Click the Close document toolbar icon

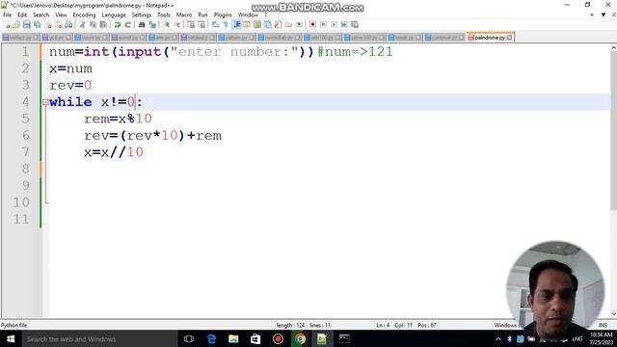(x=48, y=24)
